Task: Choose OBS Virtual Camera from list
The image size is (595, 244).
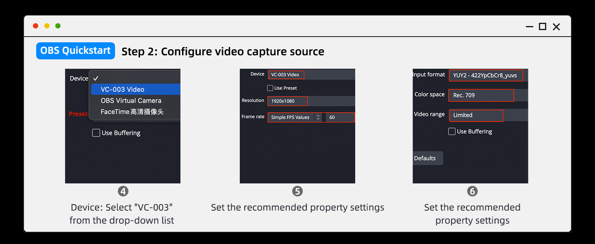Action: 131,100
